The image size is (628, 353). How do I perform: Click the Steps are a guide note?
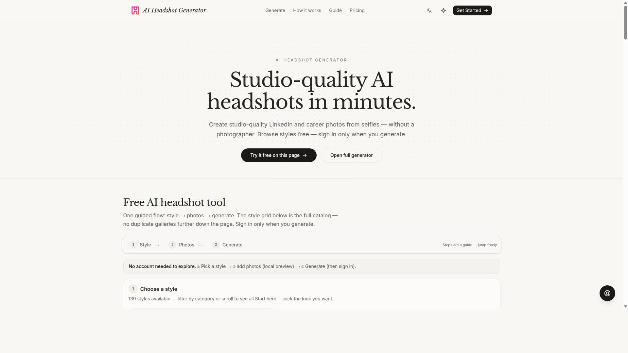pyautogui.click(x=470, y=245)
